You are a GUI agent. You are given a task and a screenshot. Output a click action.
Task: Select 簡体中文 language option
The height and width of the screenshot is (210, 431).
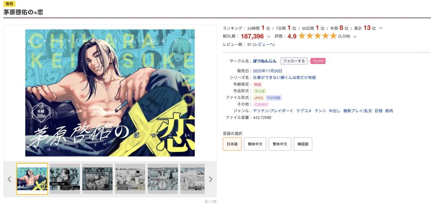click(x=255, y=144)
